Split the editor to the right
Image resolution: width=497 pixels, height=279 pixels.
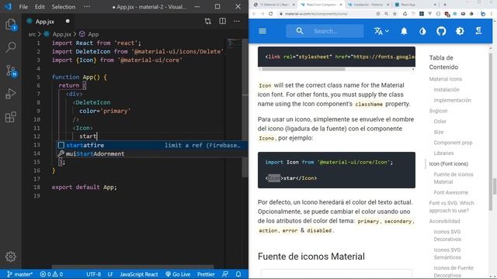coord(223,21)
